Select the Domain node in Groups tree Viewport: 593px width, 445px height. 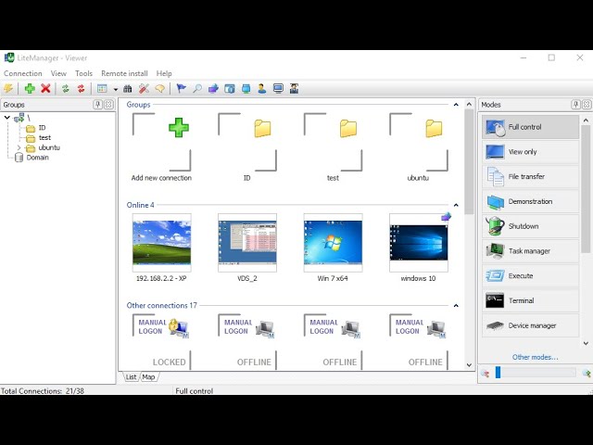point(32,158)
